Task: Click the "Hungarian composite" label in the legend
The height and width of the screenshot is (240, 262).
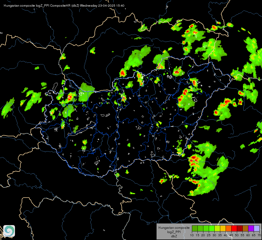Action: pyautogui.click(x=174, y=228)
